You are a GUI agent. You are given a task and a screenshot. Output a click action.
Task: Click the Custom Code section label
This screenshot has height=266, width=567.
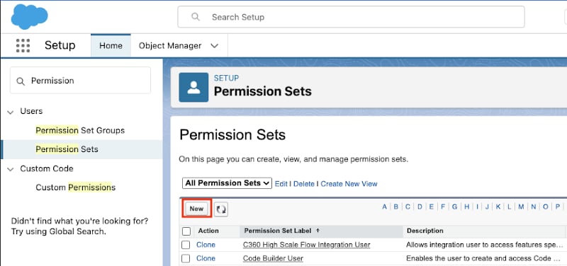47,168
